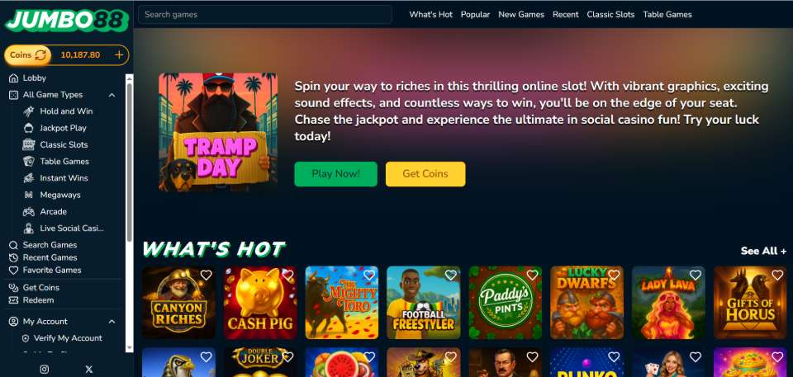The height and width of the screenshot is (377, 793).
Task: Open the Instagram social link
Action: pyautogui.click(x=45, y=370)
